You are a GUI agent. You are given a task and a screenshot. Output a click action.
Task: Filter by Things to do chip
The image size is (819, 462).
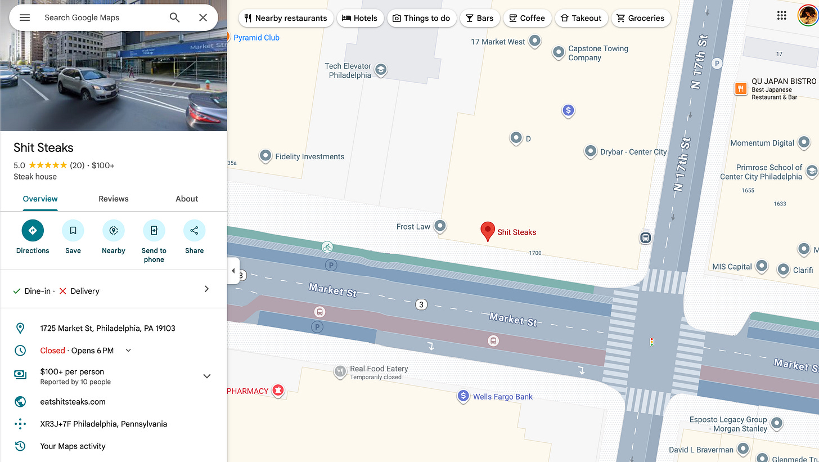(x=421, y=18)
